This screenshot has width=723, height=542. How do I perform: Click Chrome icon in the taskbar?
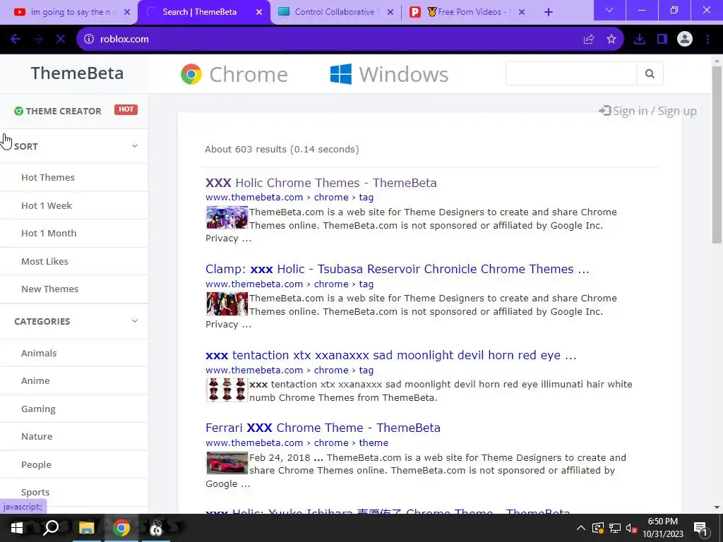pyautogui.click(x=121, y=528)
